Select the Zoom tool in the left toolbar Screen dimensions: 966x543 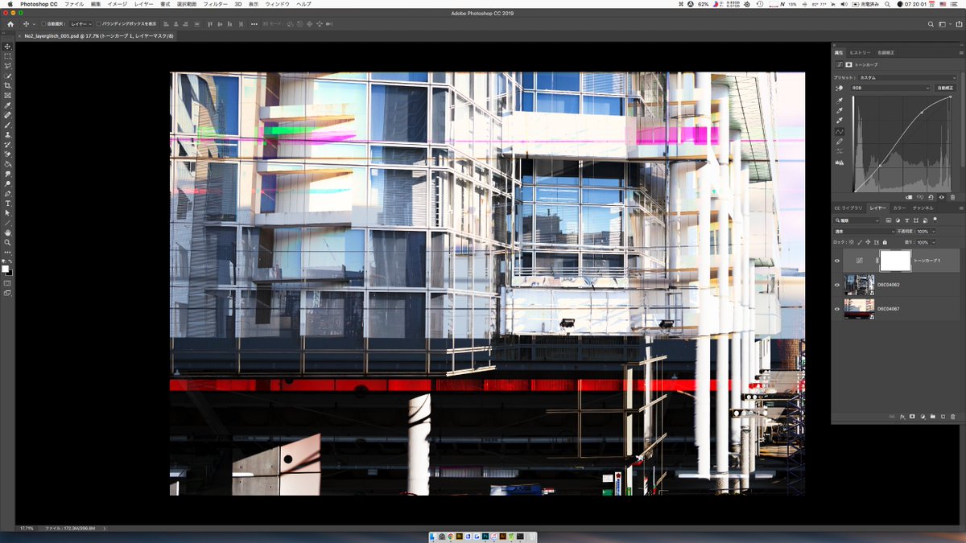pos(8,242)
